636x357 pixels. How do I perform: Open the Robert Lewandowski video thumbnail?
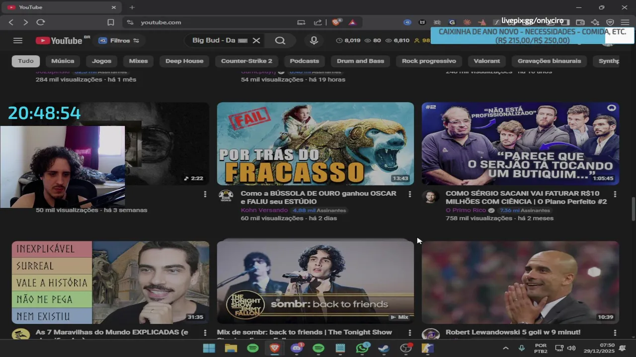coord(520,283)
